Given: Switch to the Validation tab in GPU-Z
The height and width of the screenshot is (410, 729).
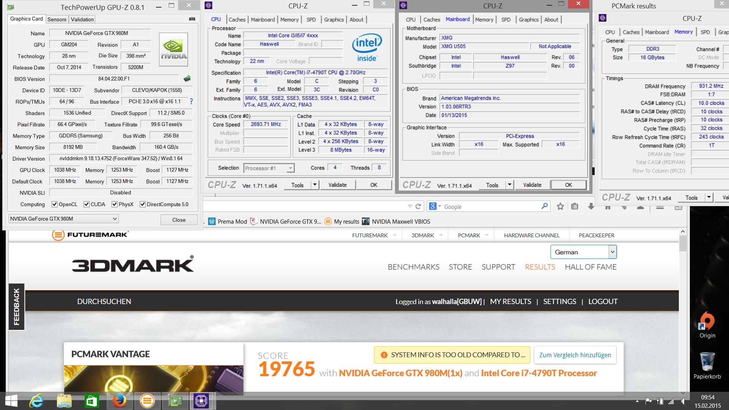Looking at the screenshot, I should point(82,19).
